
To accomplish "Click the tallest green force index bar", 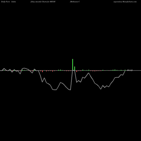I will (x=73, y=65).
